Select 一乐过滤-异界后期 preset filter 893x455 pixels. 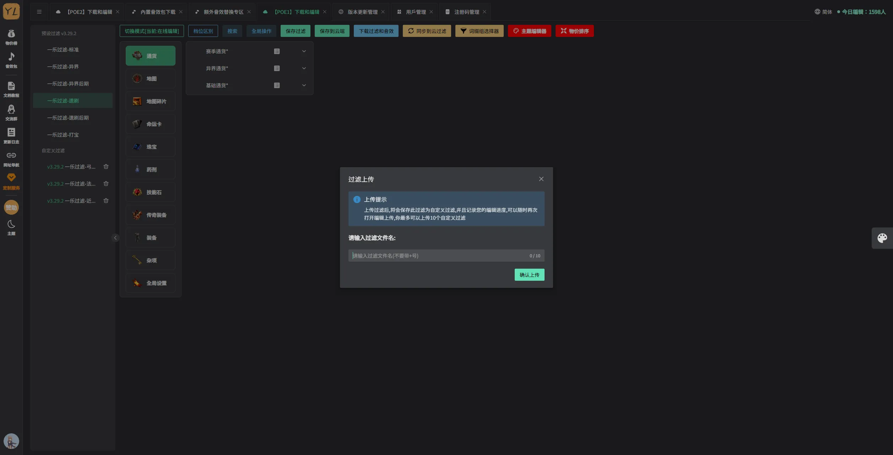click(73, 83)
